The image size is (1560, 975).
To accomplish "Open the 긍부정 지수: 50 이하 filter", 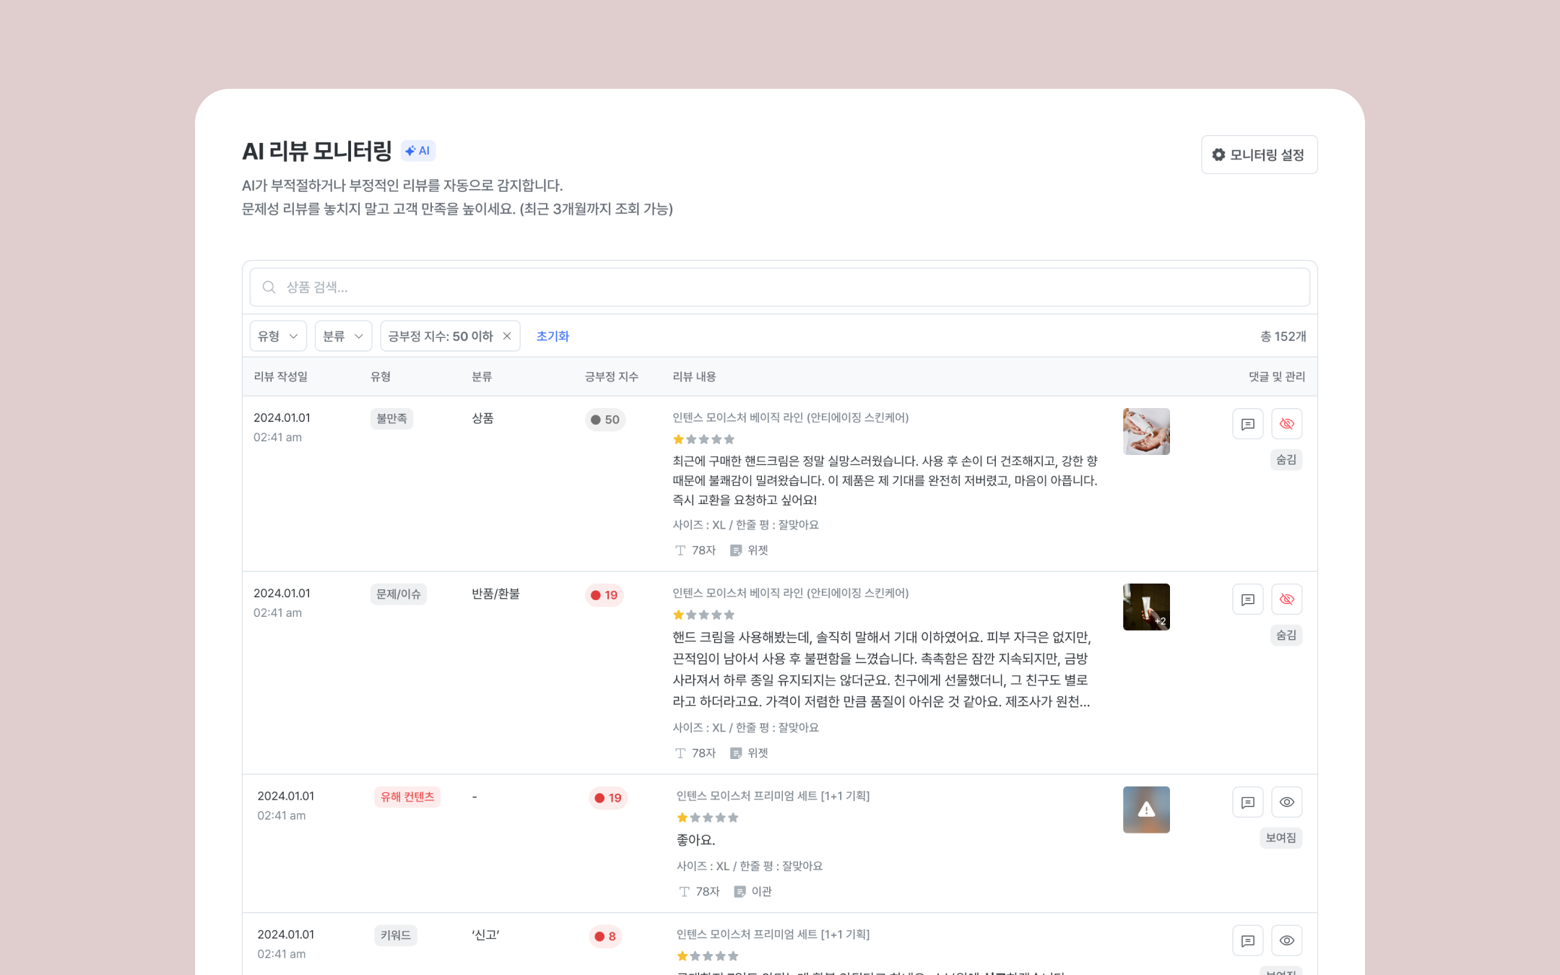I will pos(441,336).
